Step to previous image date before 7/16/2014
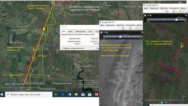The image size is (188, 106). click(x=104, y=36)
